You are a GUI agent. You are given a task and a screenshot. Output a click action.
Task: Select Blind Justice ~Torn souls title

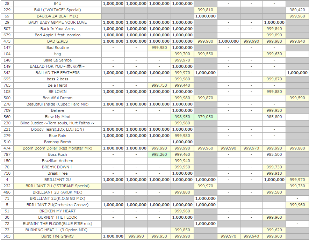click(57, 123)
